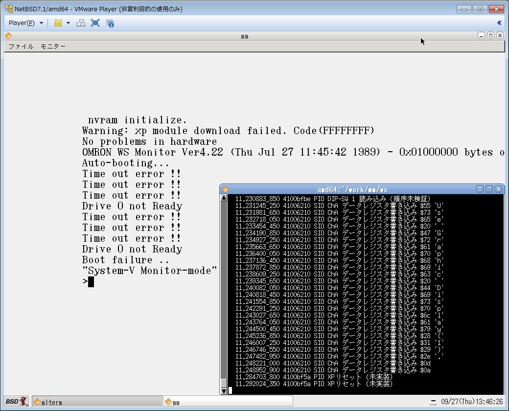Screen dimensions: 509x411
Task: Click log line at 11.284703_800
Action: click(314, 377)
